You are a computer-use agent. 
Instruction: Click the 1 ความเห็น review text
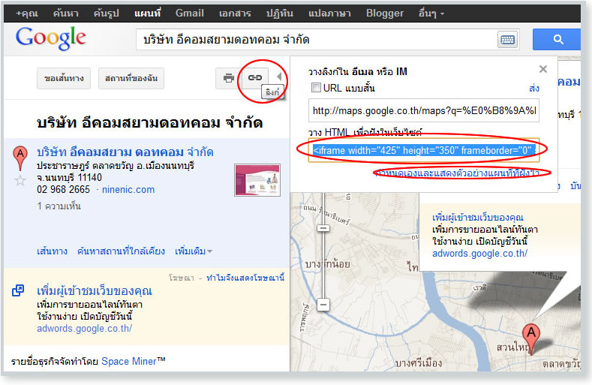(x=59, y=206)
